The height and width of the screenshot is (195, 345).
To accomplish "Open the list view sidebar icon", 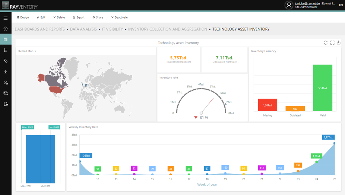I will pyautogui.click(x=6, y=50).
